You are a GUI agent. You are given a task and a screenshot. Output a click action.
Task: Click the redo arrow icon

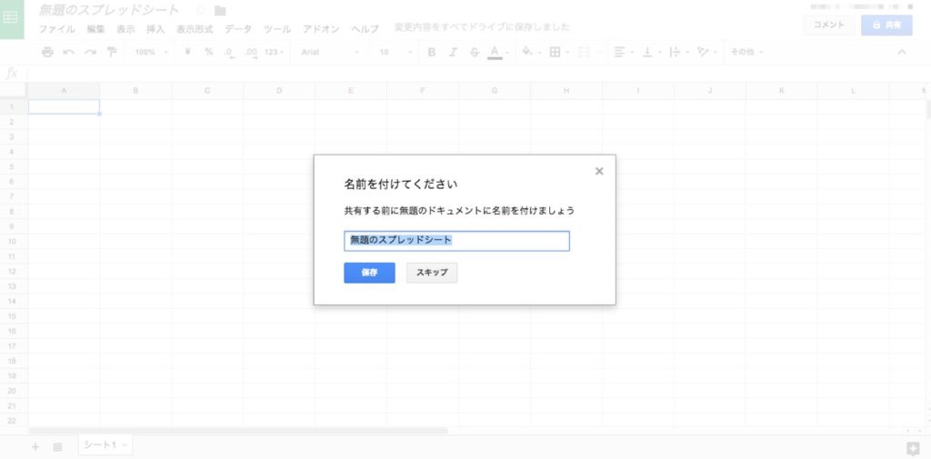pos(90,52)
